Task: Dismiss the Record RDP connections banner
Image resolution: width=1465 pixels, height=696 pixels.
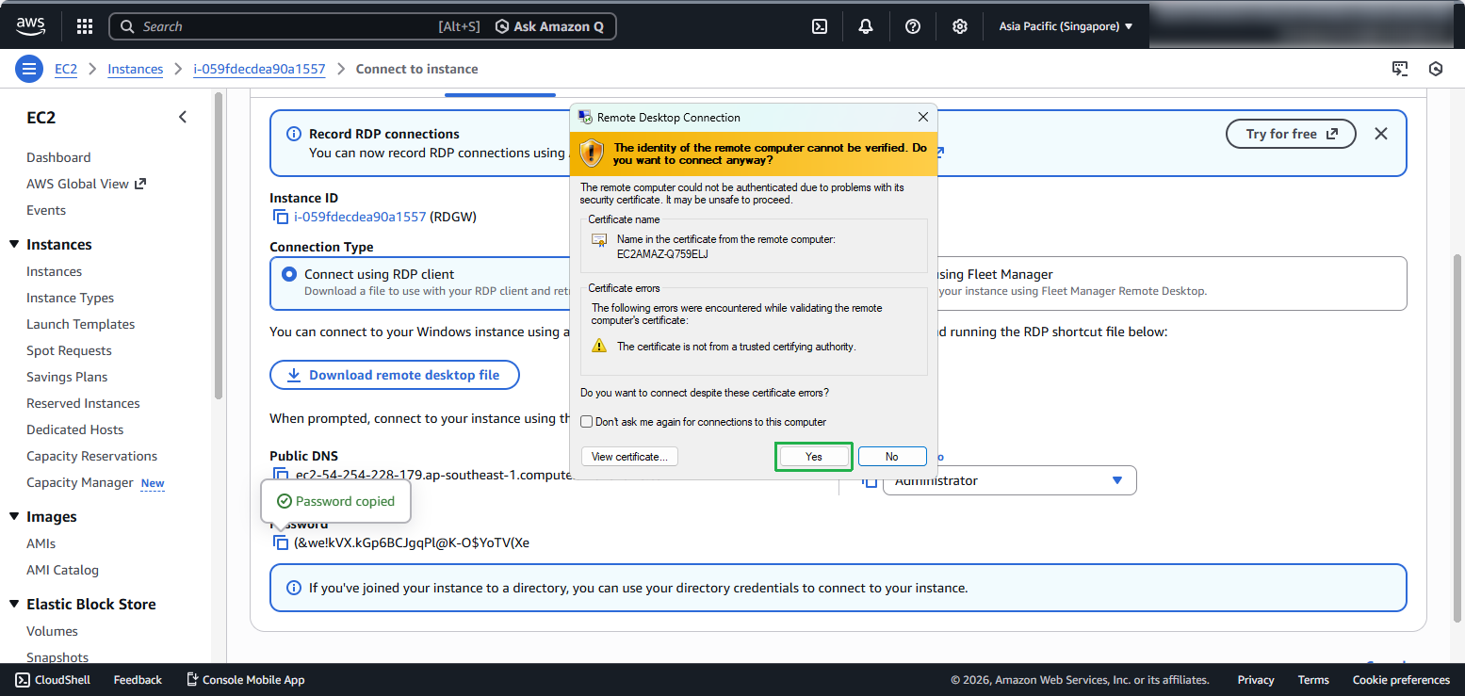Action: [1380, 134]
